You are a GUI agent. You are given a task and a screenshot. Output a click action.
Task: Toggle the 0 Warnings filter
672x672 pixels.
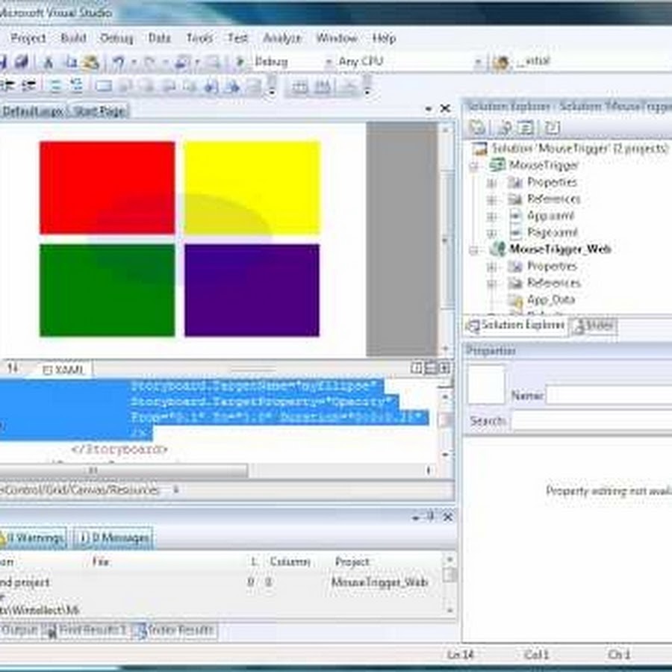click(33, 538)
